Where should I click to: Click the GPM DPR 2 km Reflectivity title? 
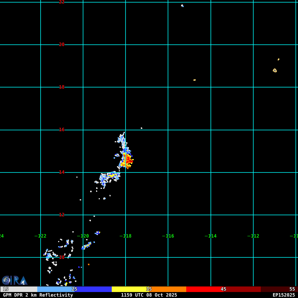pyautogui.click(x=38, y=295)
